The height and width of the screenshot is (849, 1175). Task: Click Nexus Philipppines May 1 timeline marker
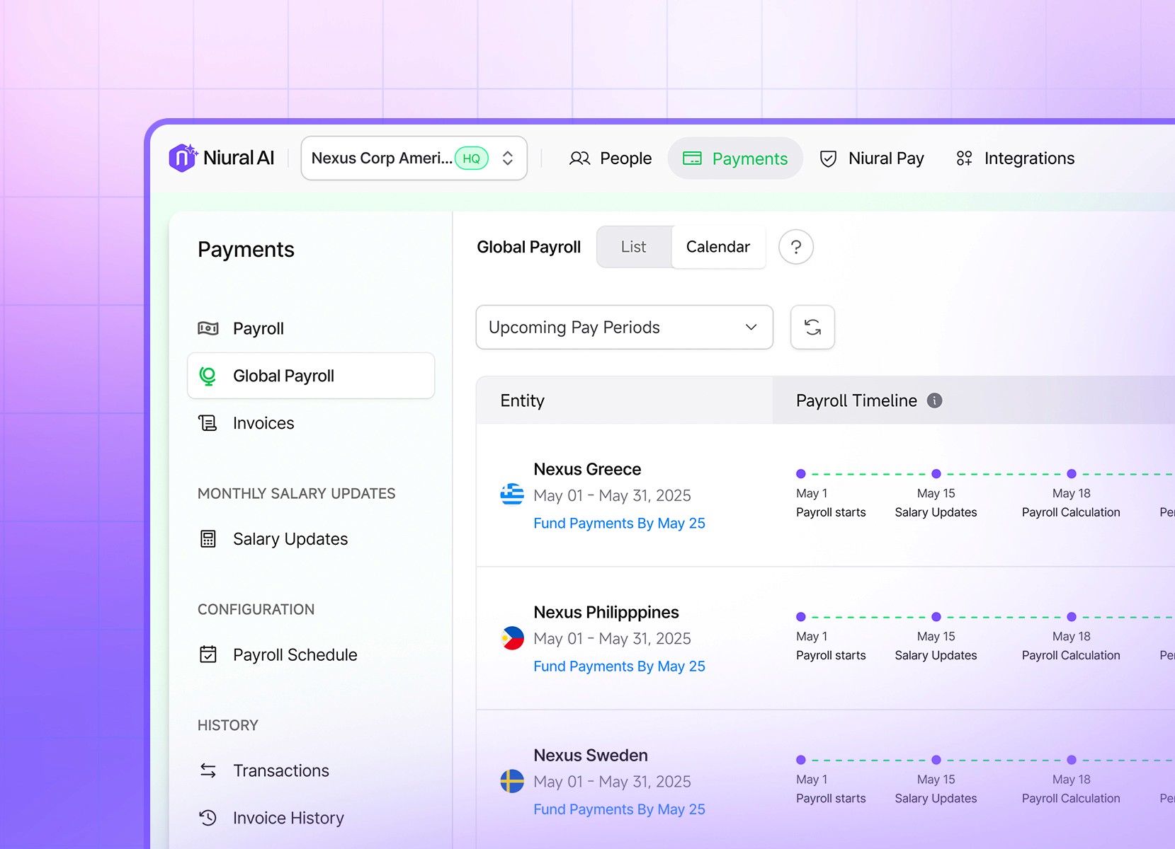tap(801, 617)
